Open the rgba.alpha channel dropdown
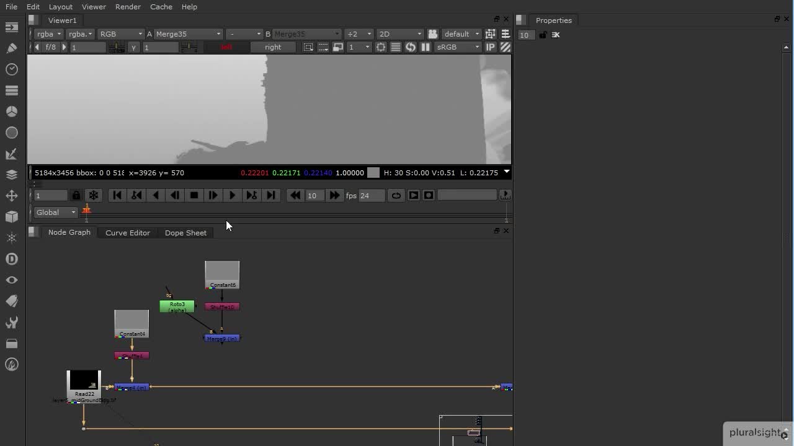The width and height of the screenshot is (794, 446). [x=81, y=34]
